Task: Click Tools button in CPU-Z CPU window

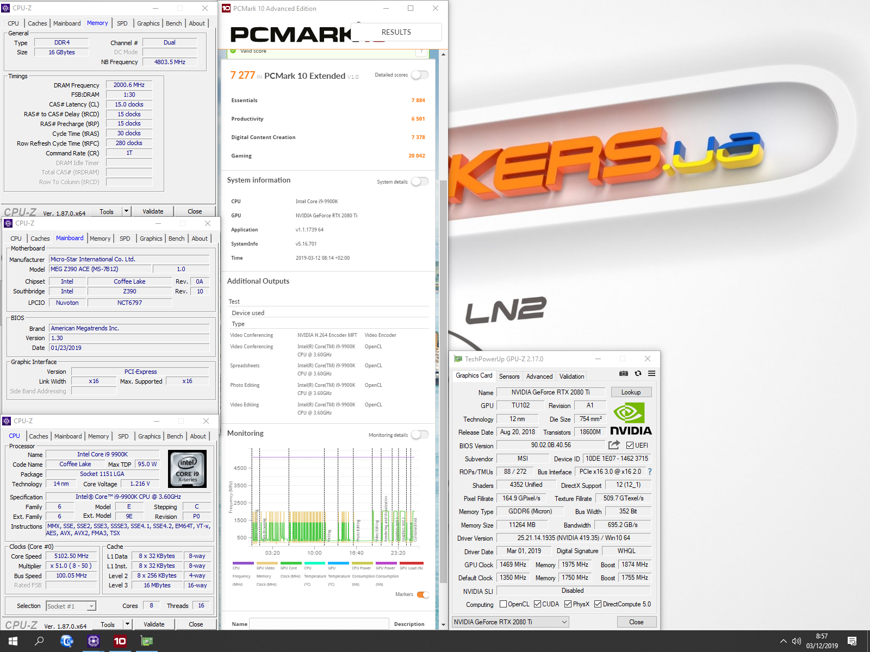Action: (108, 624)
